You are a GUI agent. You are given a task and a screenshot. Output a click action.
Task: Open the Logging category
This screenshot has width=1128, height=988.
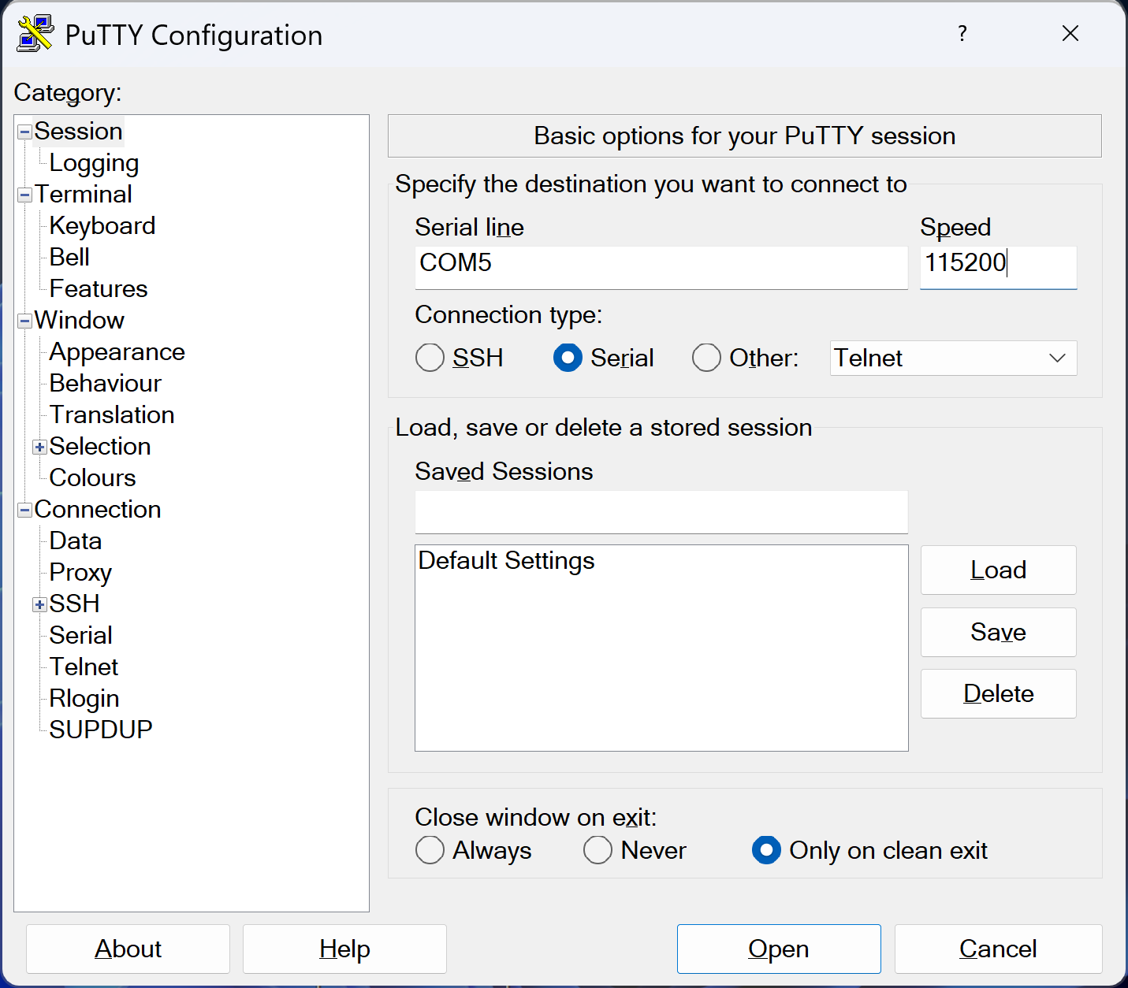coord(94,163)
